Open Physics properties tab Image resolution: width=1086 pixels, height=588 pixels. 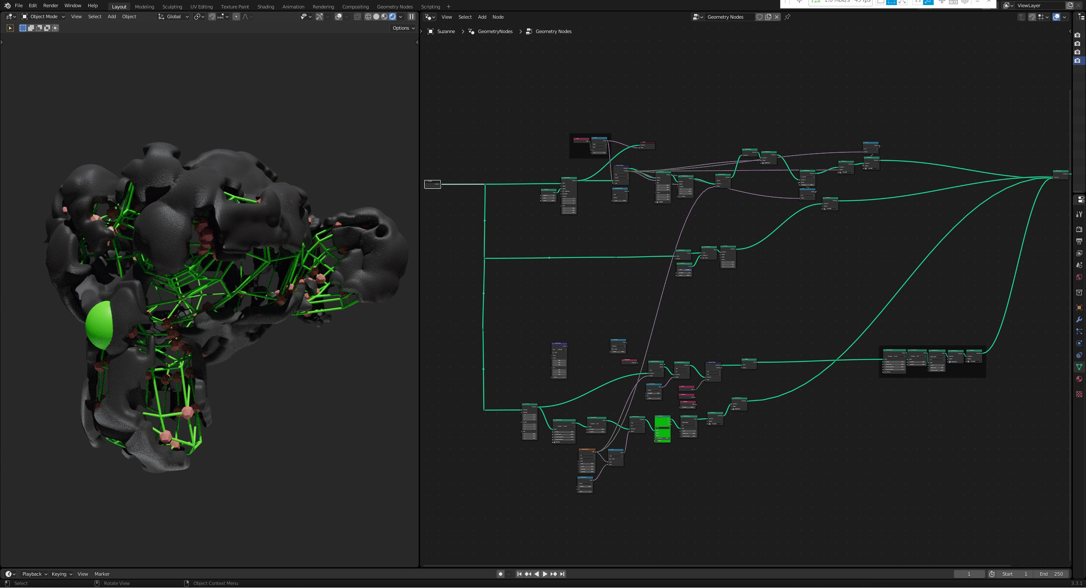point(1079,343)
